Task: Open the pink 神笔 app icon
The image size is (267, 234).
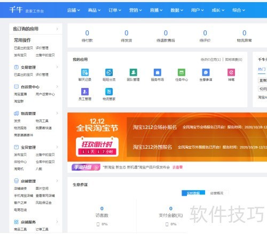Action: coord(231,72)
